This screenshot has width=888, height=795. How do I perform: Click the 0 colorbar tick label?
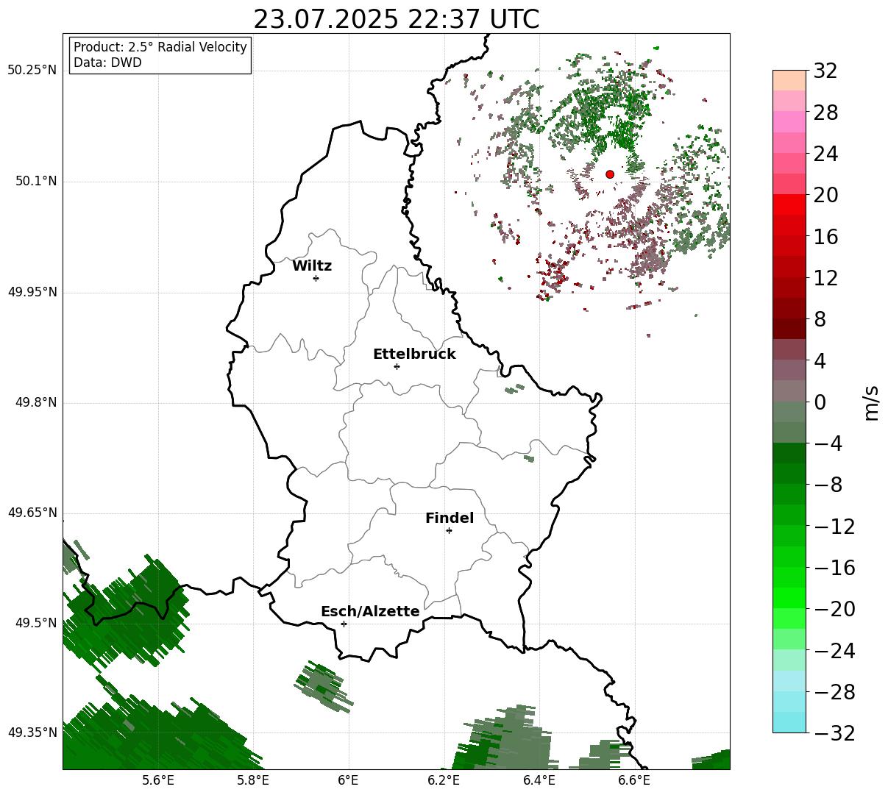point(820,402)
